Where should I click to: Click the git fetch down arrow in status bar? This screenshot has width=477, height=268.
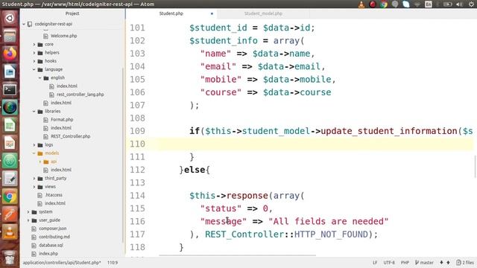pyautogui.click(x=441, y=262)
